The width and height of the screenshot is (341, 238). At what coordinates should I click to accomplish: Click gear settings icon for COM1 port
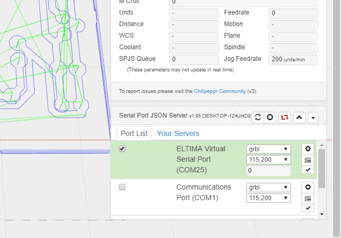[x=308, y=187]
